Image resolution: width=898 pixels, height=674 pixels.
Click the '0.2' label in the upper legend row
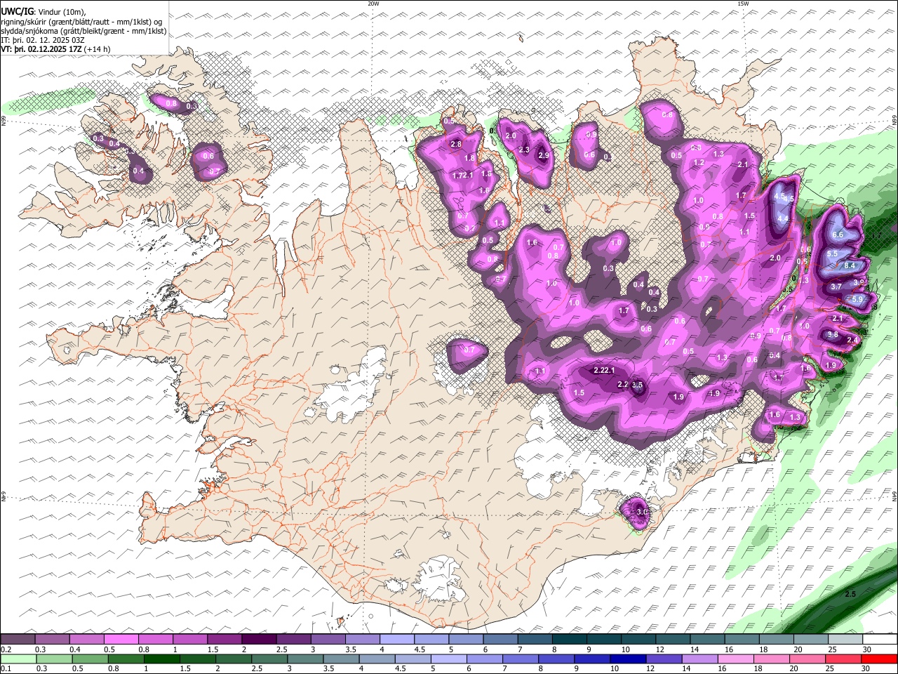click(x=6, y=649)
